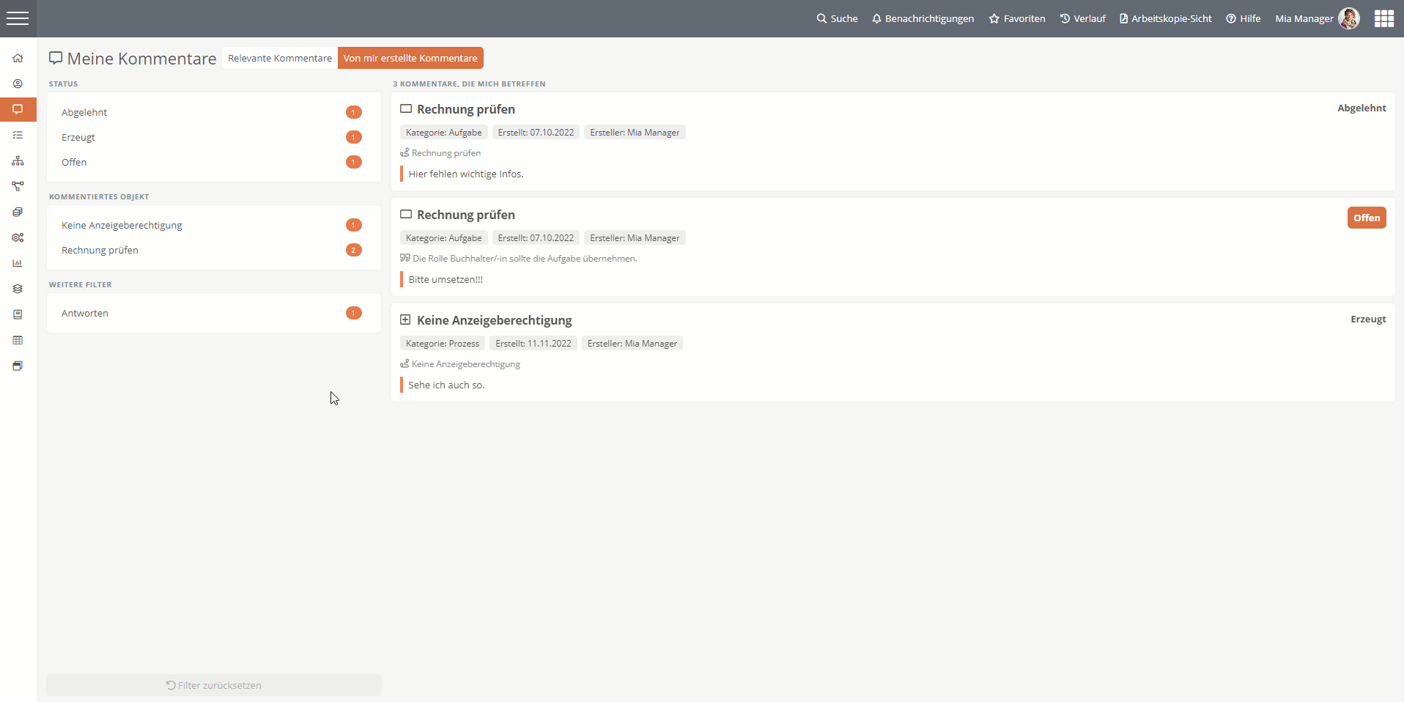The height and width of the screenshot is (702, 1404).
Task: Open the hamburger main menu
Action: click(x=18, y=18)
